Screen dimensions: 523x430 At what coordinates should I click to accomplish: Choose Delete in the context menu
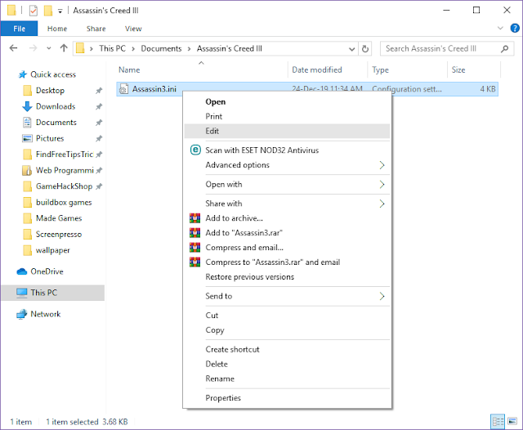(287, 364)
